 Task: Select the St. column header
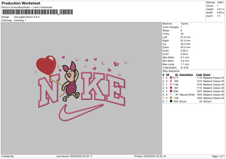[x=177, y=75]
